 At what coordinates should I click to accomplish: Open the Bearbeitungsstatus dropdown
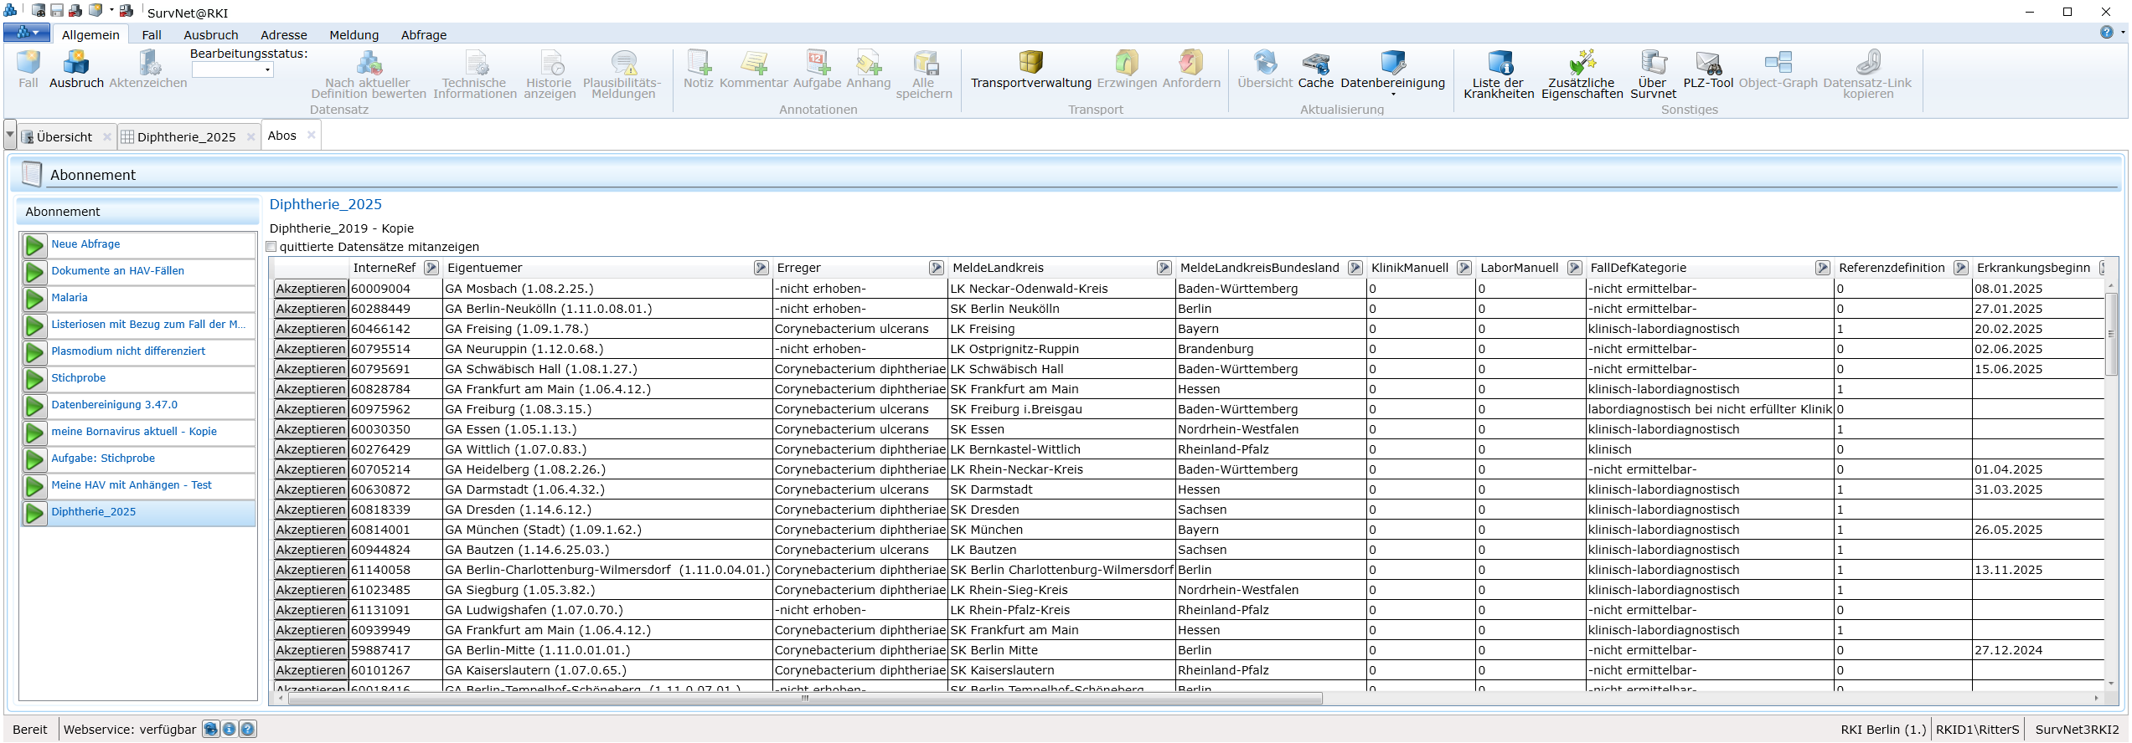pyautogui.click(x=267, y=70)
